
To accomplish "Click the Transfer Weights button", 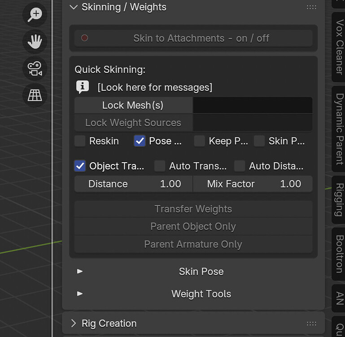I will [193, 209].
